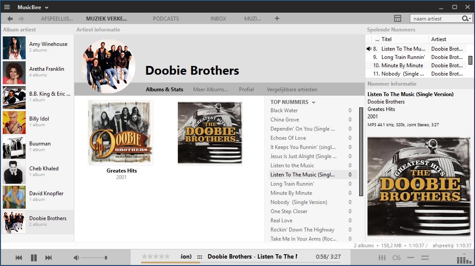Toggle the repeat line icon

click(411, 258)
